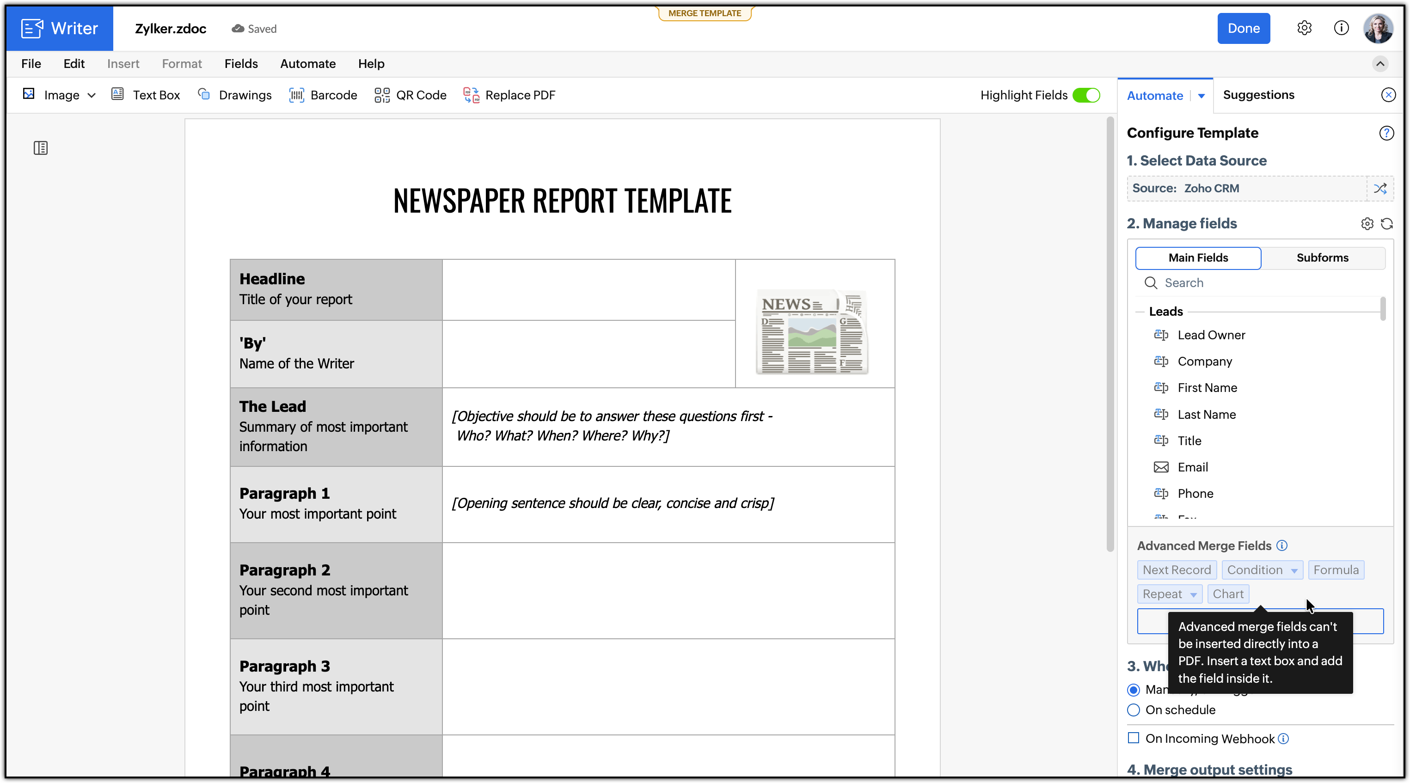Click the Lead Owner field icon
The width and height of the screenshot is (1410, 783).
(1161, 335)
